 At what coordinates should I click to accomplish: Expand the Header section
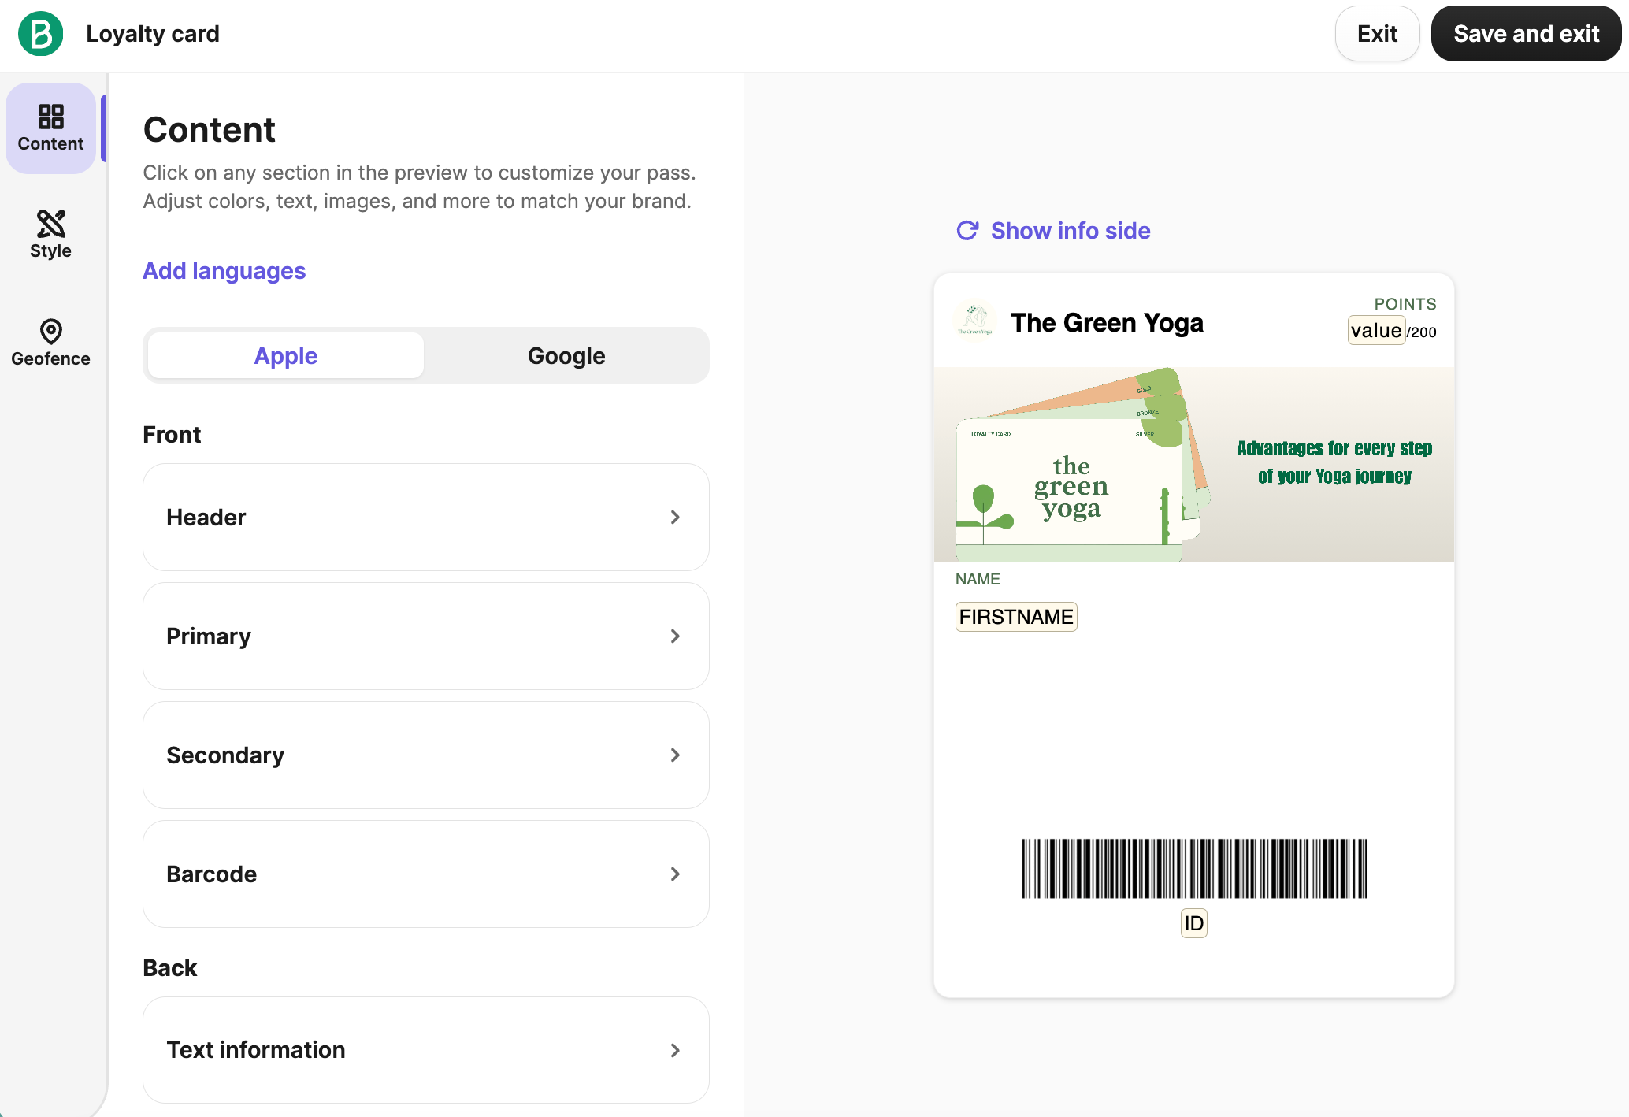[x=426, y=517]
